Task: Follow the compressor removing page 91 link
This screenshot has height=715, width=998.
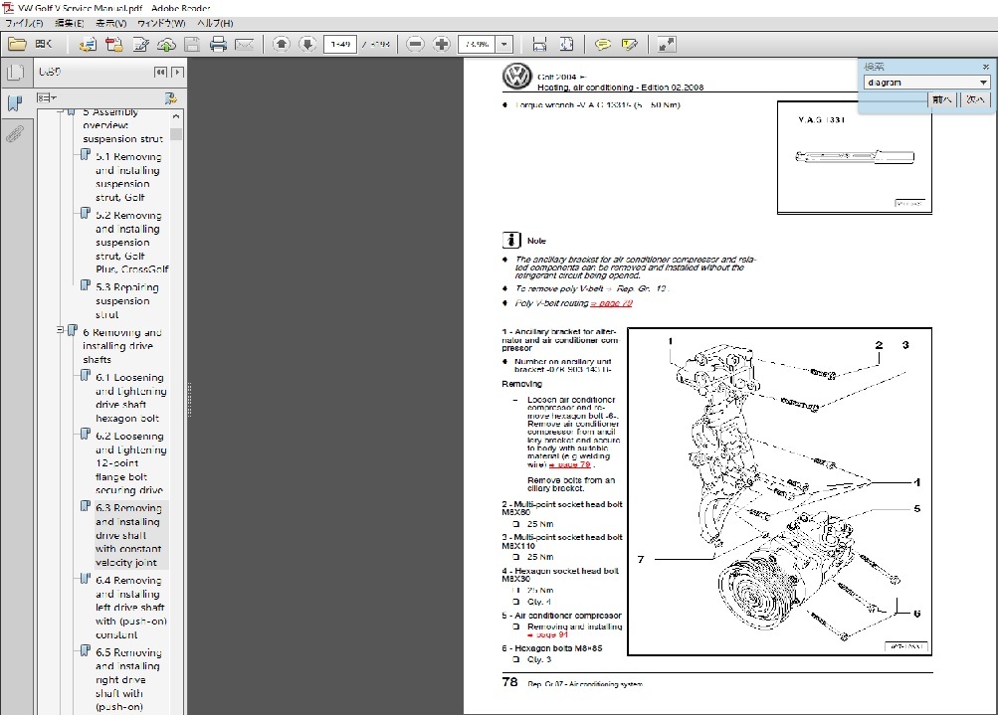Action: click(x=547, y=634)
